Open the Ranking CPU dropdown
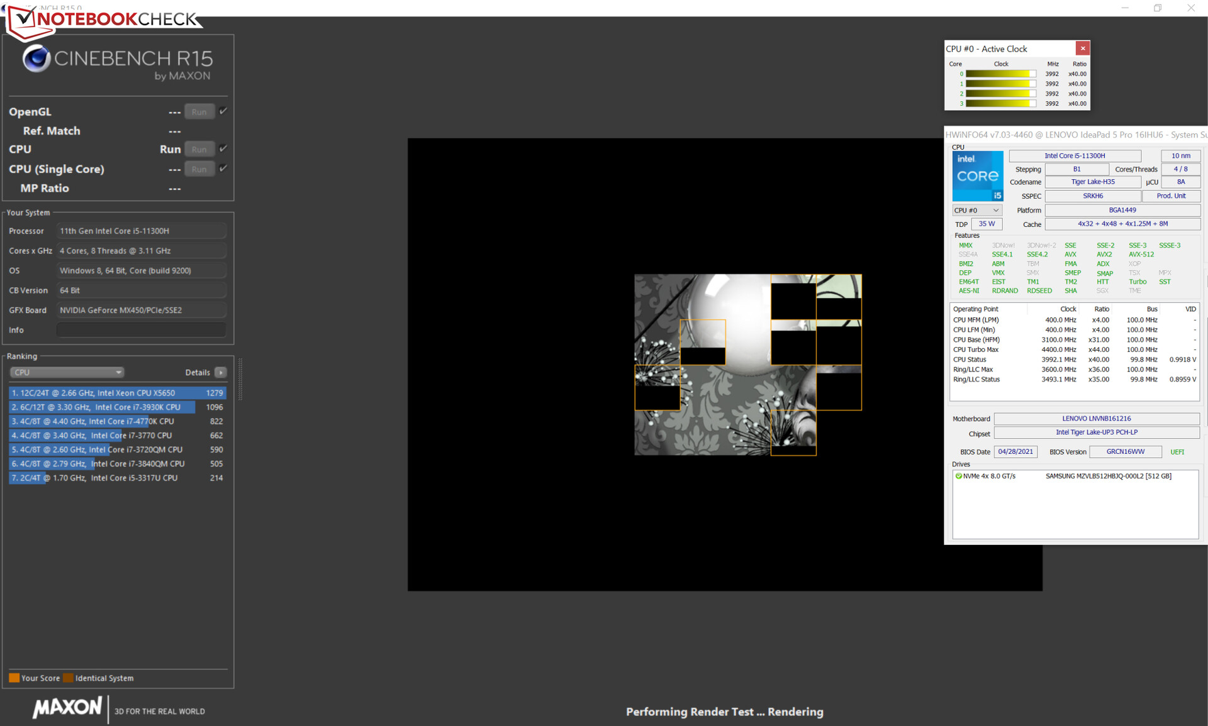Screen dimensions: 1208x726 (67, 372)
